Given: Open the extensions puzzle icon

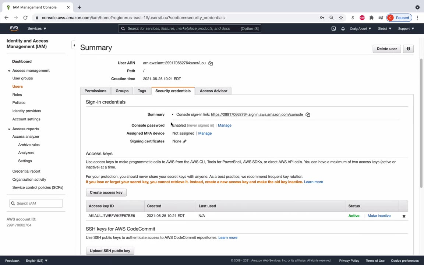Looking at the screenshot, I should pyautogui.click(x=371, y=18).
